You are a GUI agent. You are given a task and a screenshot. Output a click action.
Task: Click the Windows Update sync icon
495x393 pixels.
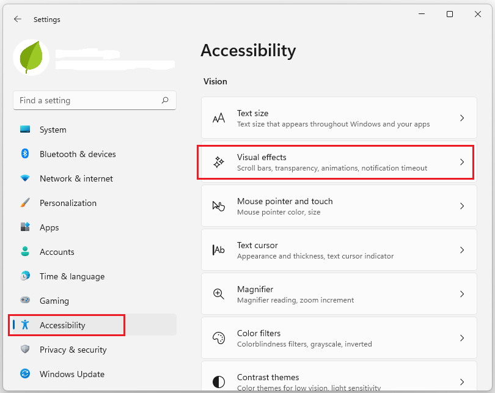coord(25,373)
